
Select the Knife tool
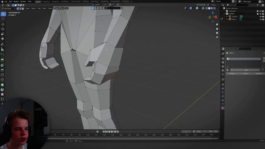[2, 80]
